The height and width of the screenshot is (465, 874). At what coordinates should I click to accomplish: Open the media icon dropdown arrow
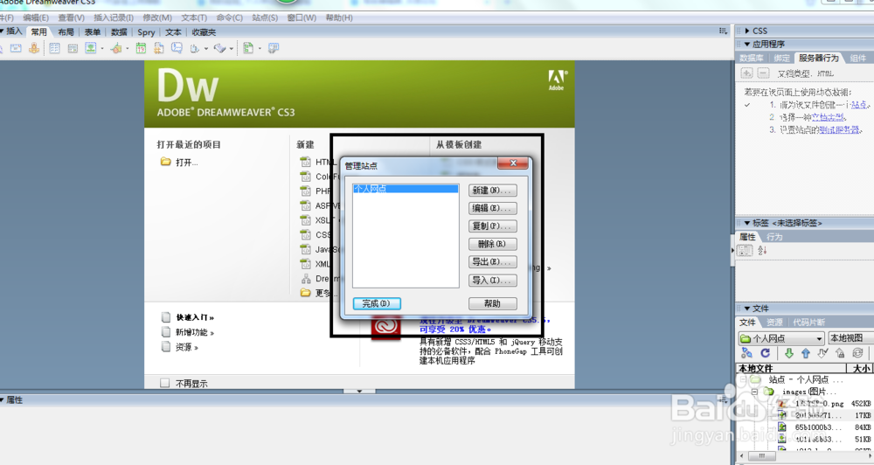tap(127, 49)
